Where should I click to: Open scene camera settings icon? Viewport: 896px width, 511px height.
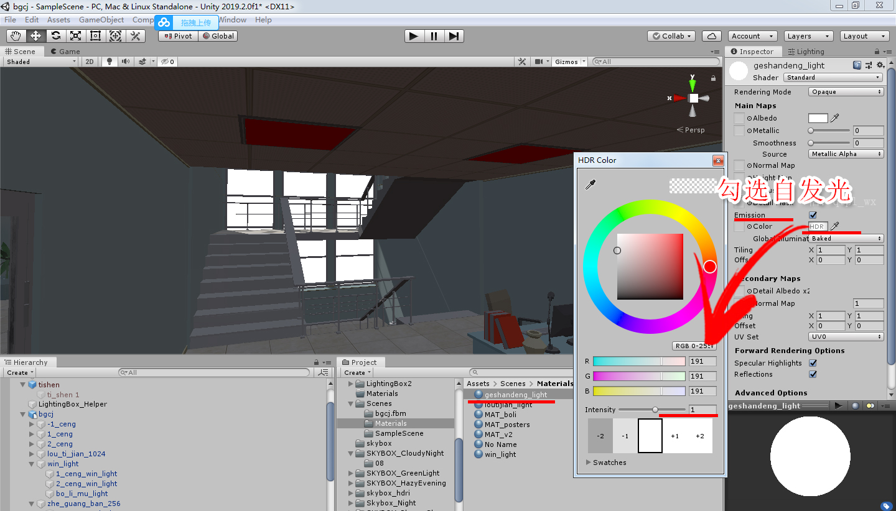click(x=539, y=62)
